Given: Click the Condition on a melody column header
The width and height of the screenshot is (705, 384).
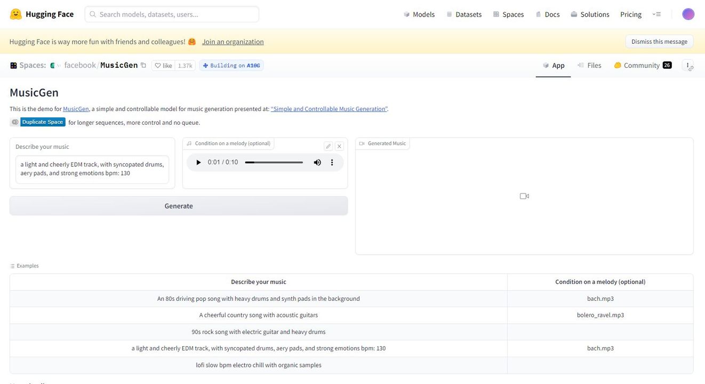Looking at the screenshot, I should click(600, 282).
